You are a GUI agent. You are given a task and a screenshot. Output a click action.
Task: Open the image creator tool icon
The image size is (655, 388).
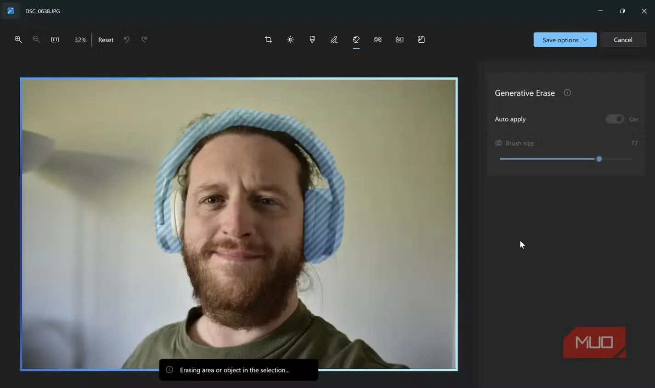point(400,40)
